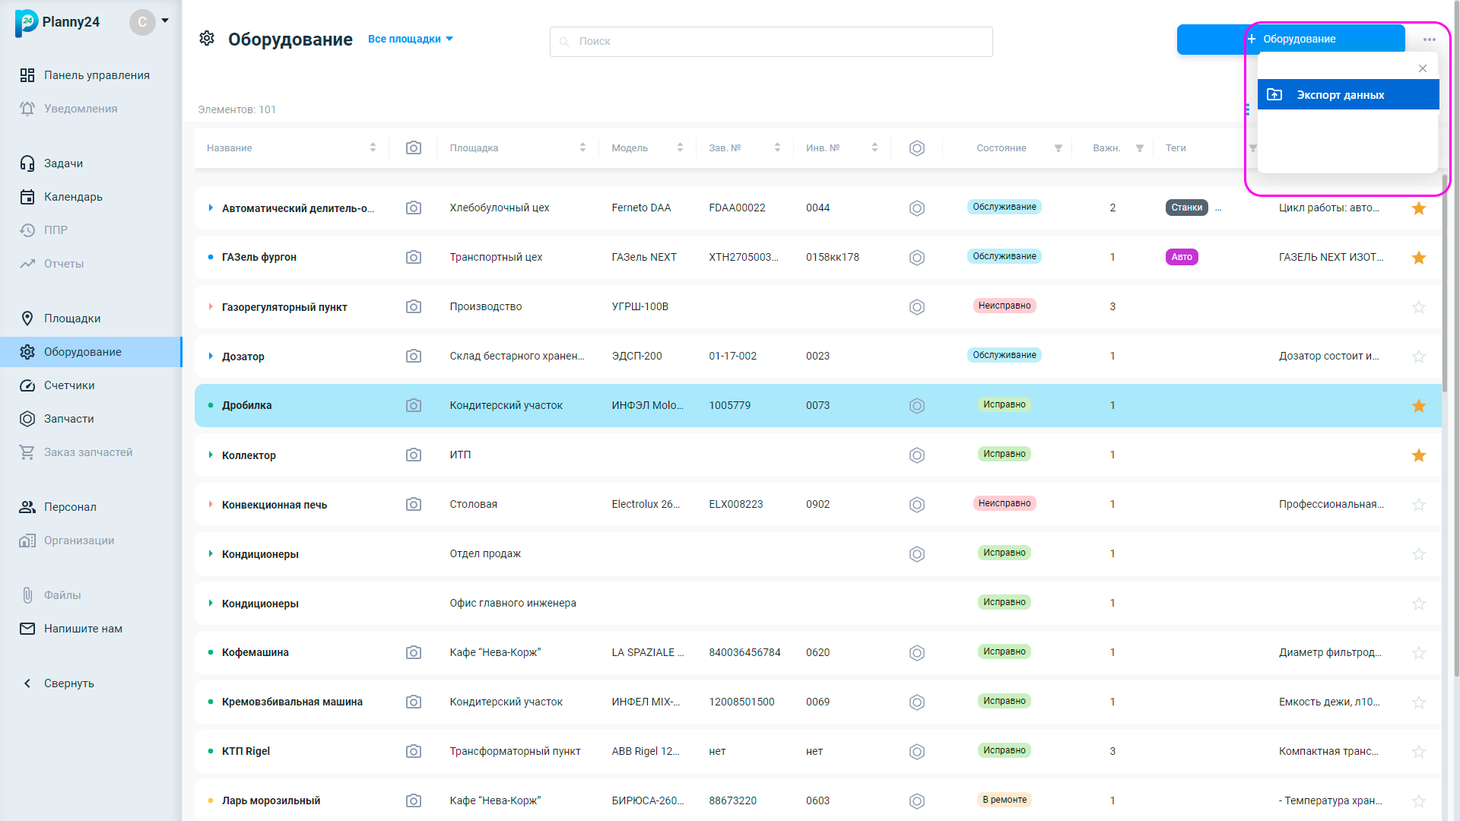Viewport: 1460px width, 821px height.
Task: Click spare parts column header hexagon icon
Action: point(917,148)
